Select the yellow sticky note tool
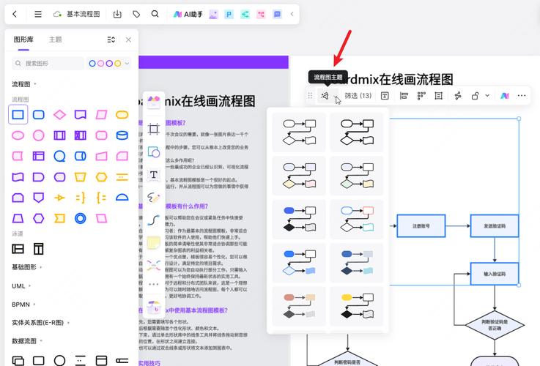The width and height of the screenshot is (540, 366). tap(154, 243)
